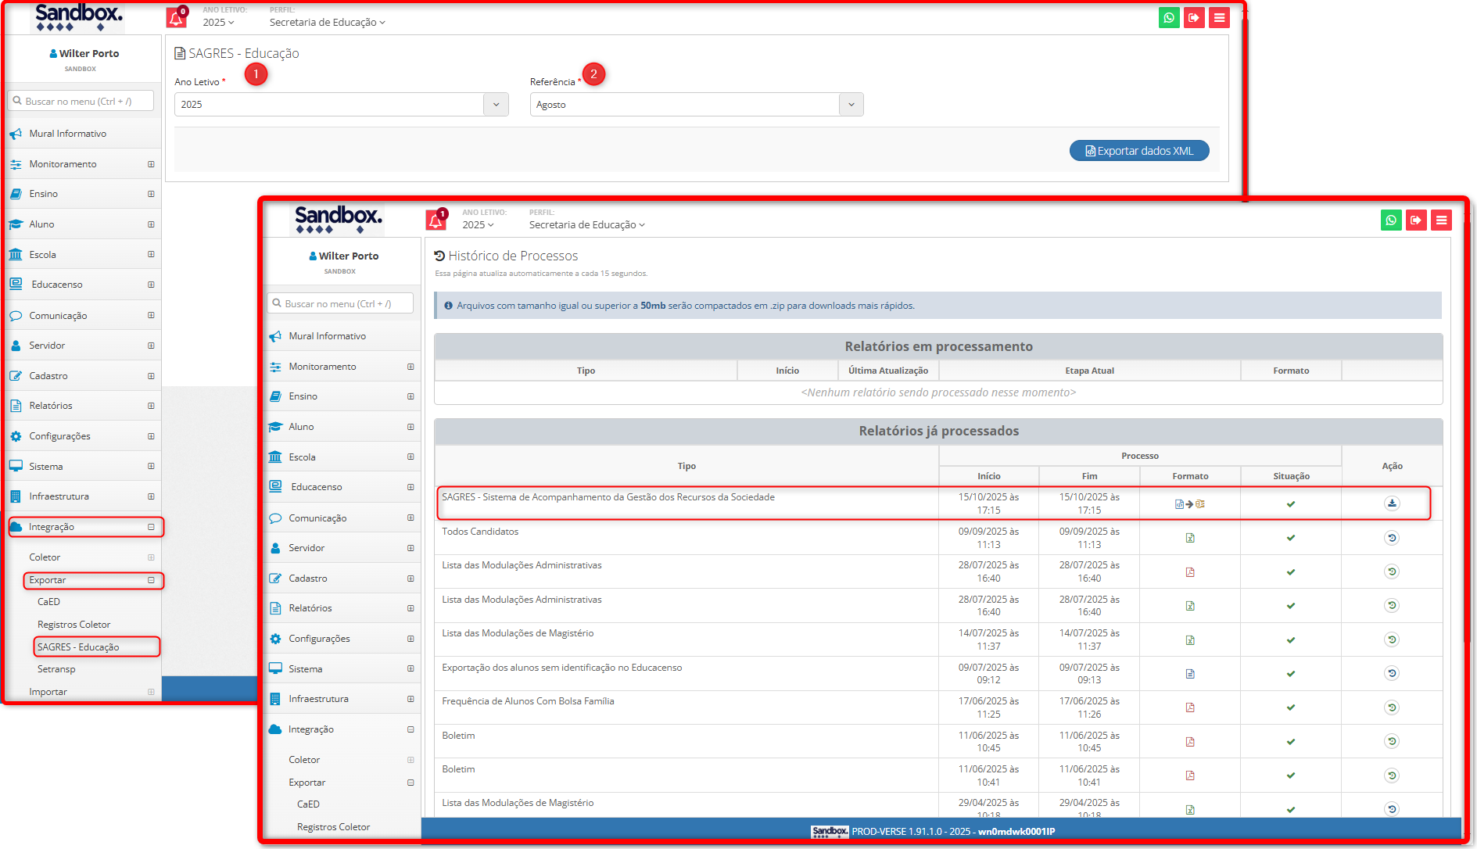The width and height of the screenshot is (1477, 849).
Task: Open the Ano Letivo dropdown in the form
Action: tap(341, 105)
